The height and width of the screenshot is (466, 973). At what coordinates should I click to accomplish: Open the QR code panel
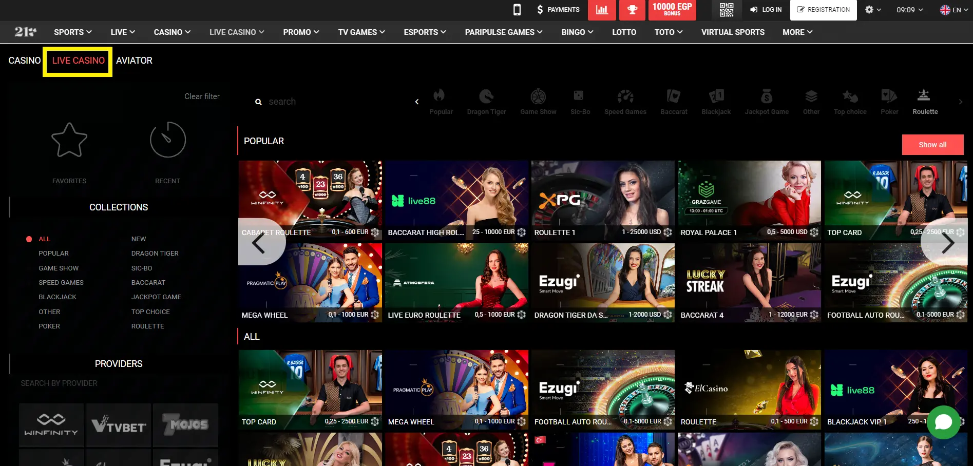pyautogui.click(x=727, y=9)
